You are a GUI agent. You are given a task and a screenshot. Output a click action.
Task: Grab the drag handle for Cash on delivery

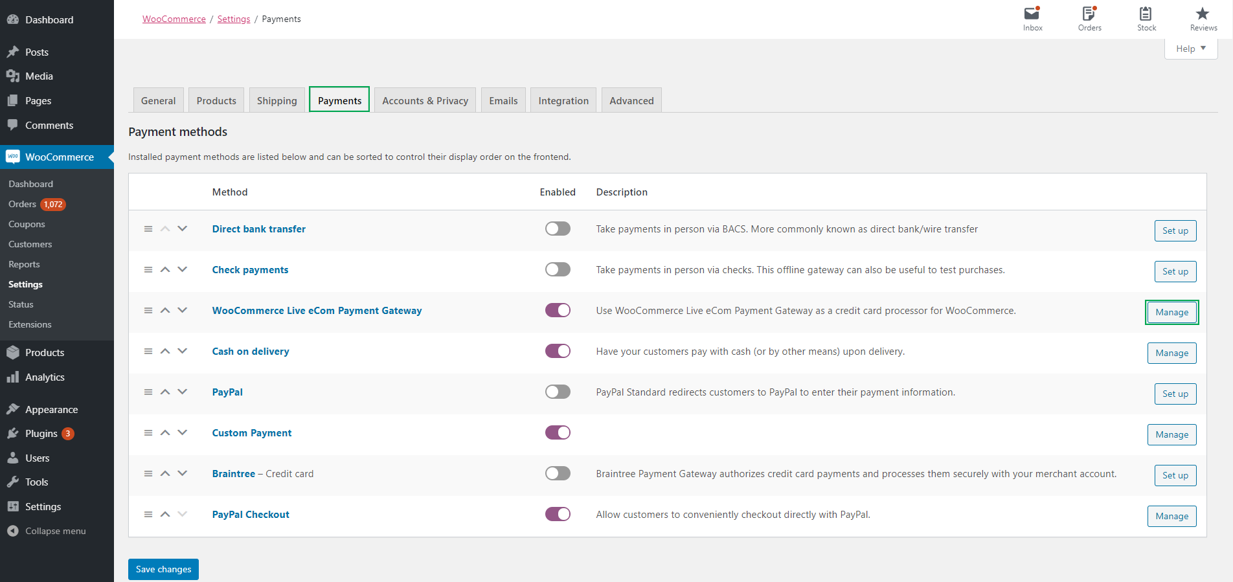point(148,351)
